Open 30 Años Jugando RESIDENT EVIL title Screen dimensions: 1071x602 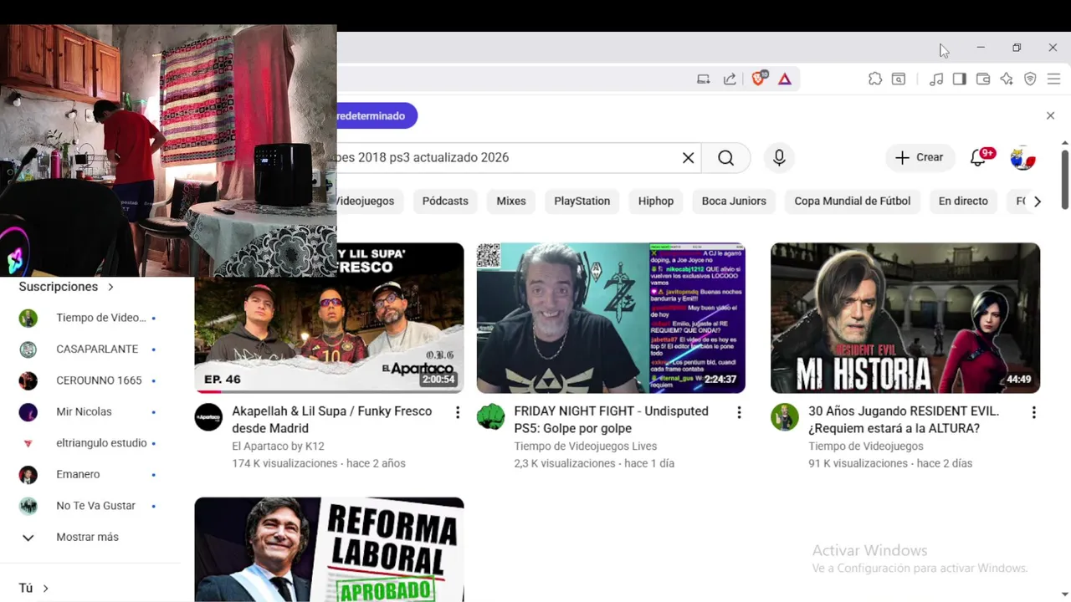(904, 420)
